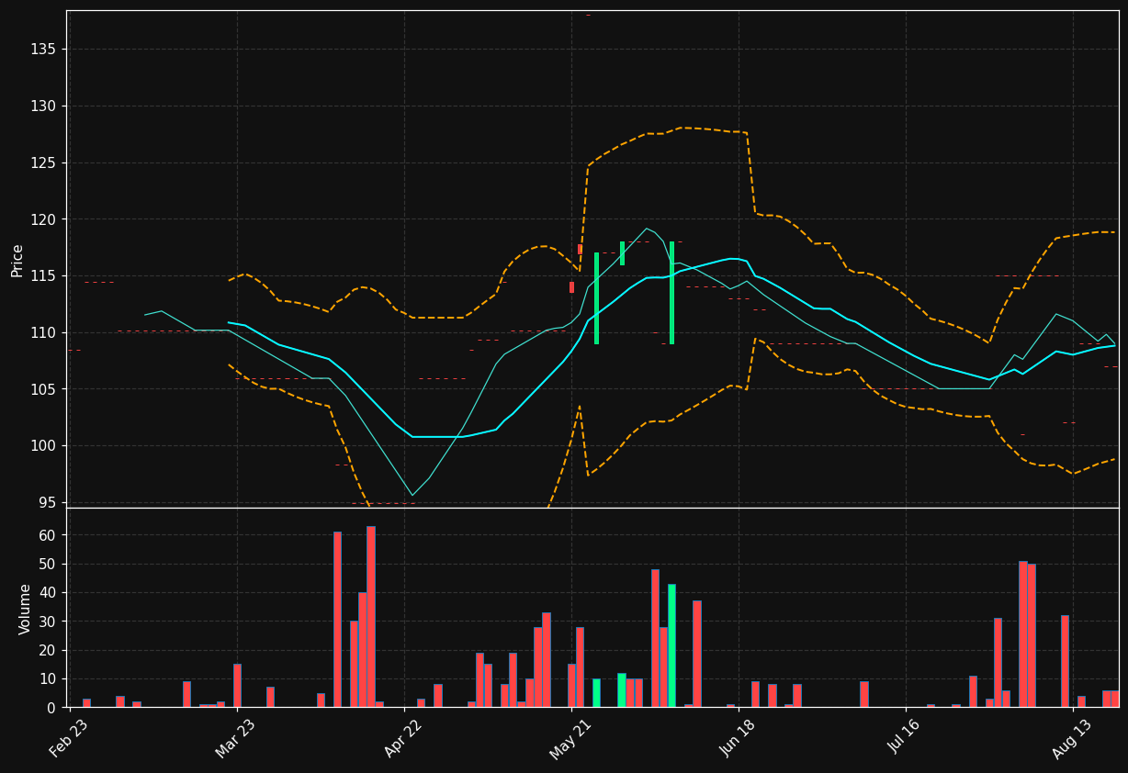Click the 50 volume axis tick label
1128x773 pixels.
48,564
